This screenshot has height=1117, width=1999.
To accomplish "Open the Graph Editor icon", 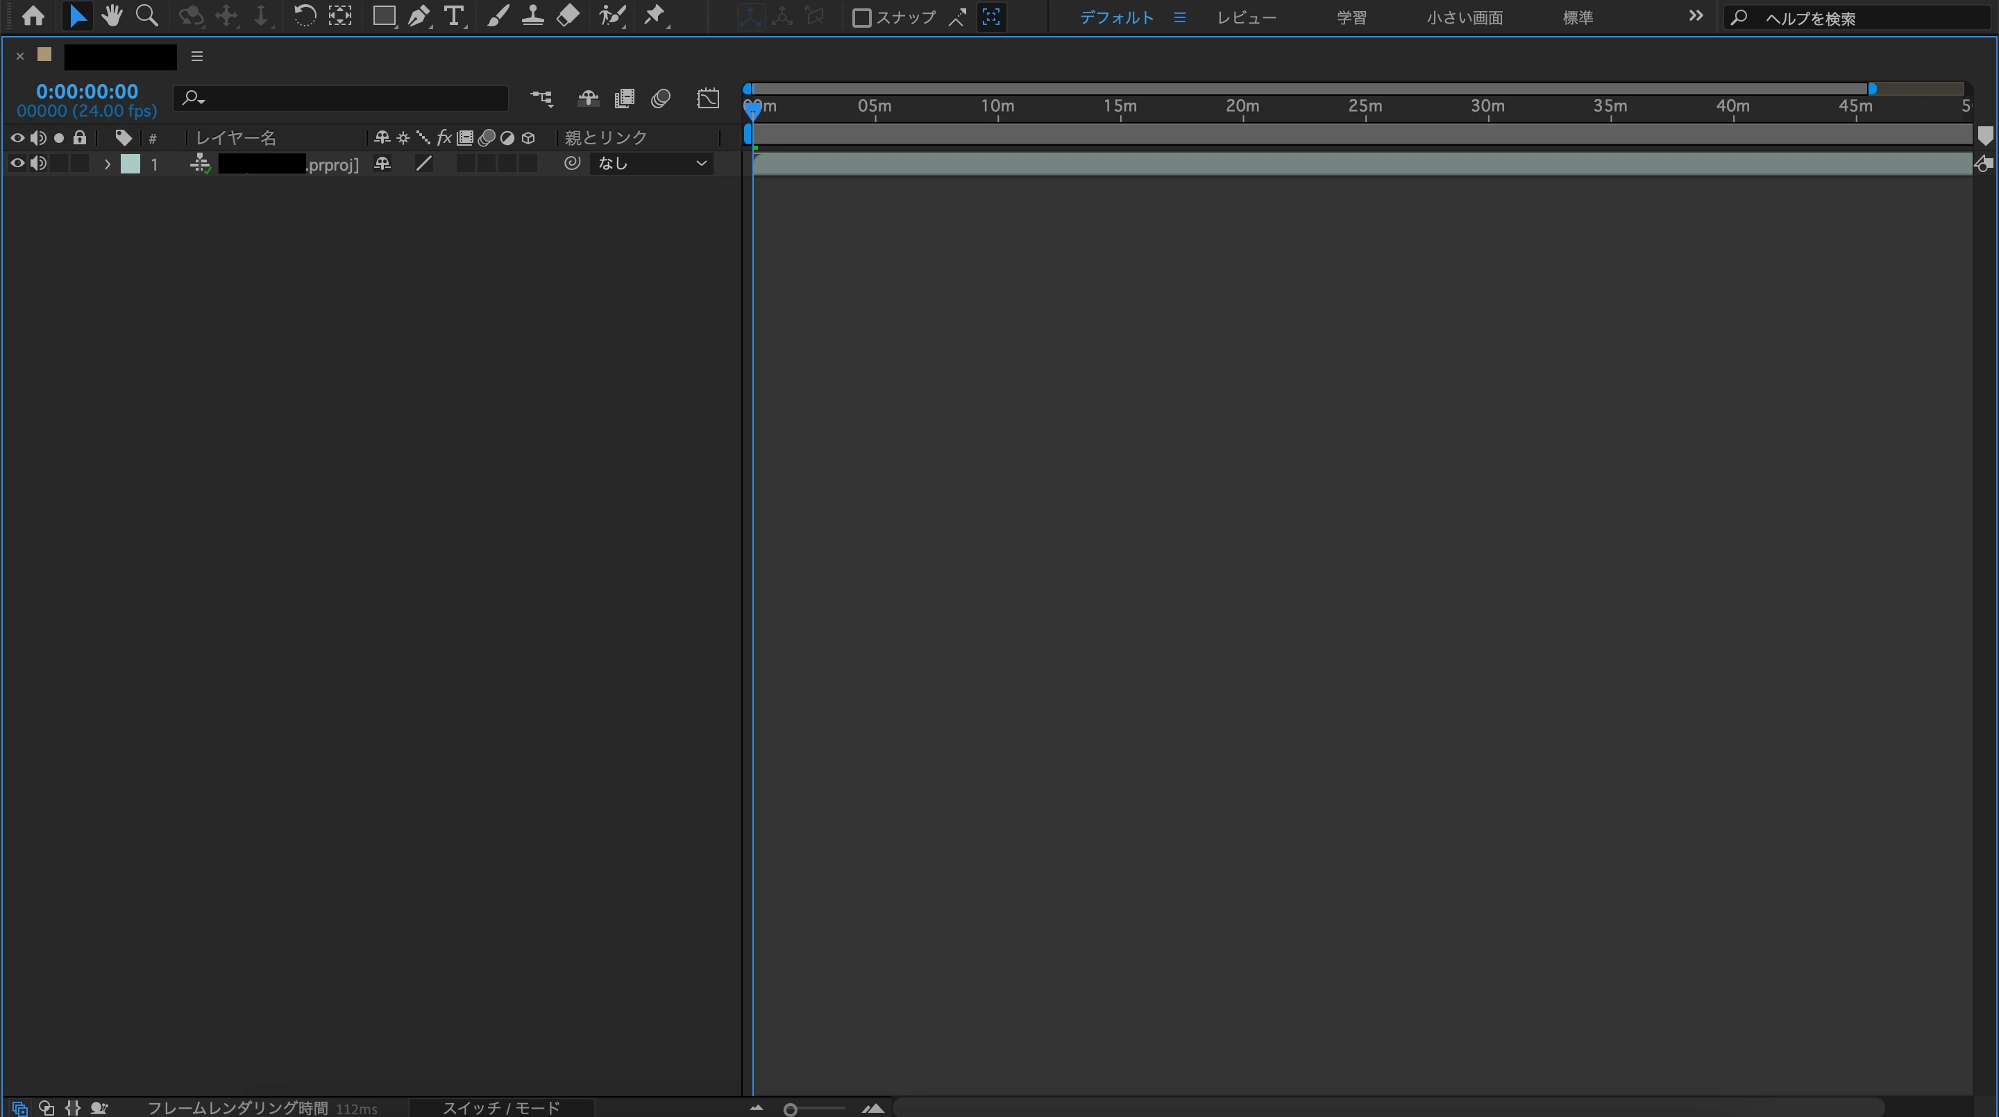I will 708,99.
